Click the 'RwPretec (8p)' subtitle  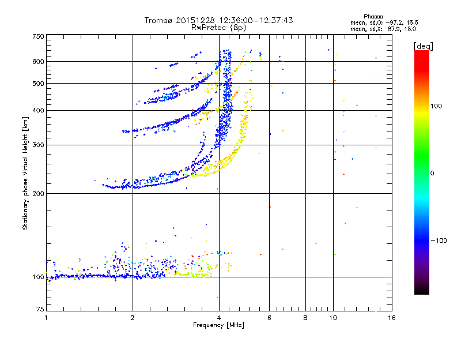219,28
